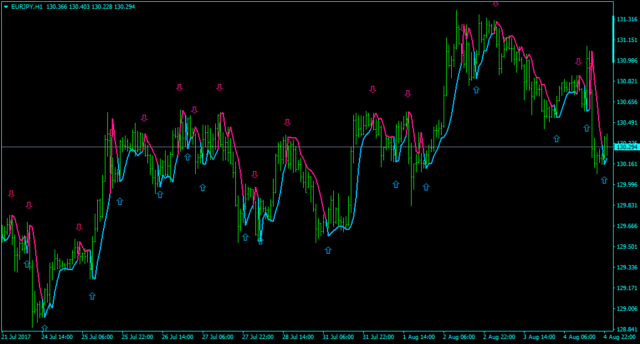This screenshot has width=640, height=344.
Task: Click the 21 Jul 2017 date label
Action: click(16, 337)
